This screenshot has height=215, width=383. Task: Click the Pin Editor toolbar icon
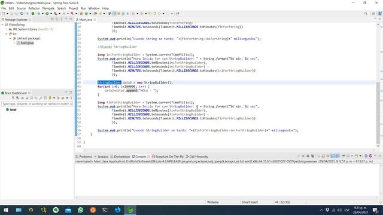click(x=177, y=14)
